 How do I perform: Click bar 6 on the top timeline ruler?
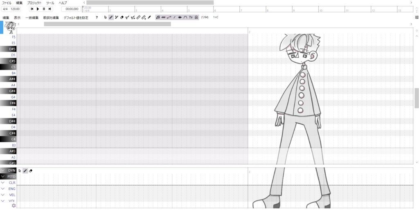click(215, 10)
